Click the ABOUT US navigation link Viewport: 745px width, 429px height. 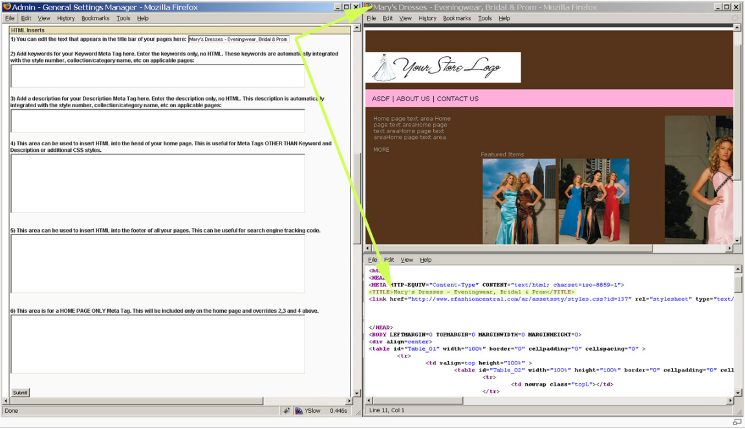413,99
